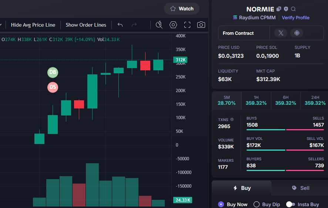Select the 5M timeframe tab
Viewport: 328px width, 208px height.
(x=227, y=101)
